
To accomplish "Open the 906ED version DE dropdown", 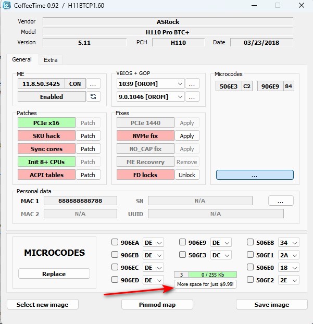I will pyautogui.click(x=153, y=280).
